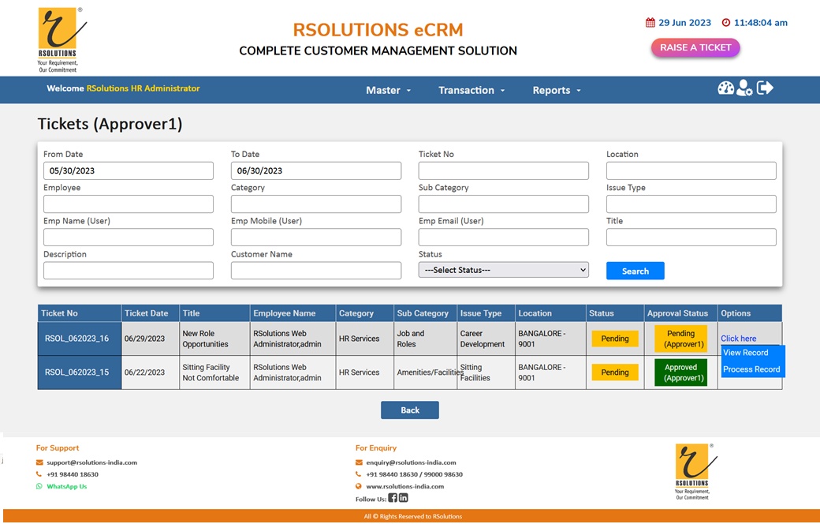Focus the Ticket No input field
This screenshot has height=524, width=820.
503,170
